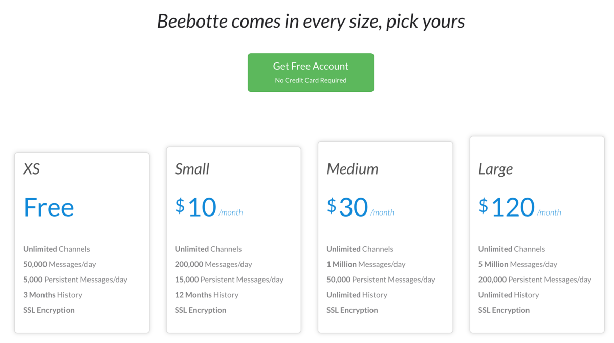Click 5,000 Persistent Messages/day text
The height and width of the screenshot is (343, 614).
coord(75,280)
